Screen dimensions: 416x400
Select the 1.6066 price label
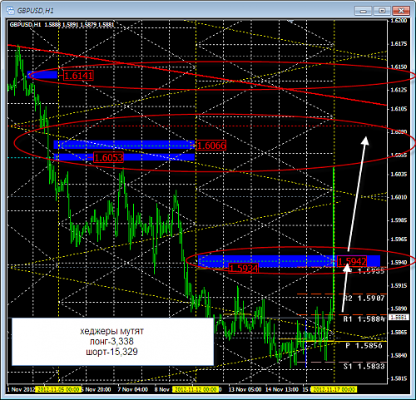pos(211,146)
